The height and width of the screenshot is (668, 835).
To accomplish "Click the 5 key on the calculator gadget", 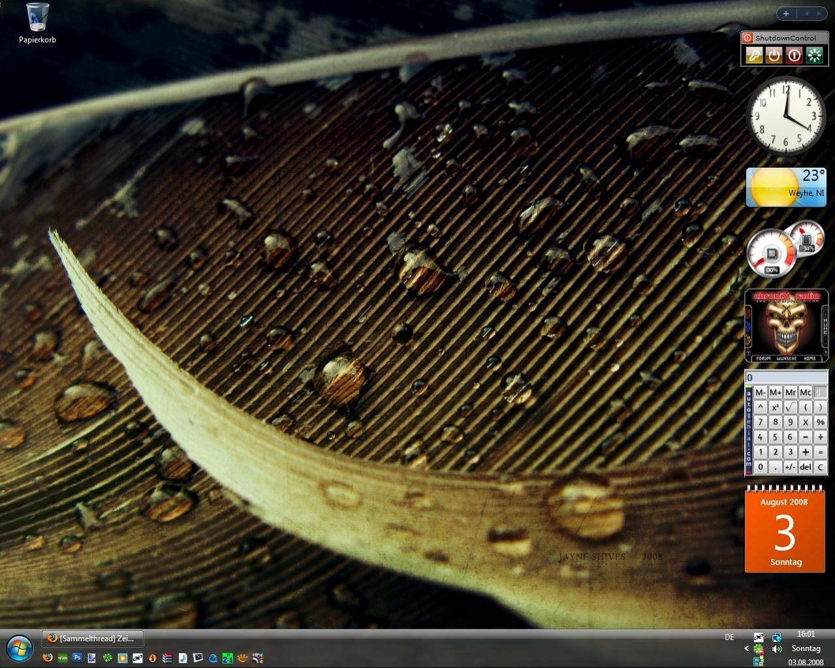I will [x=775, y=437].
